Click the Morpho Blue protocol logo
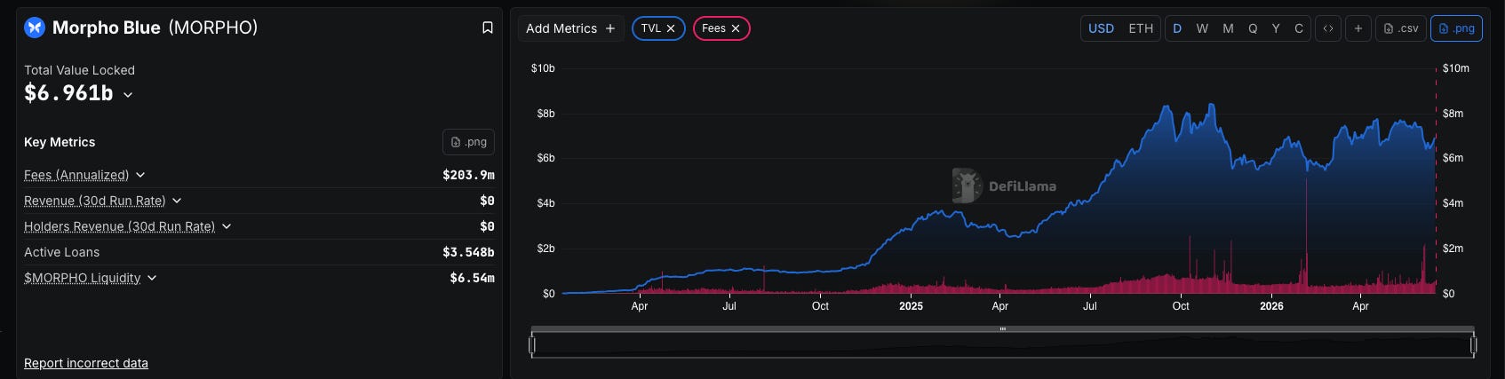 click(x=35, y=28)
